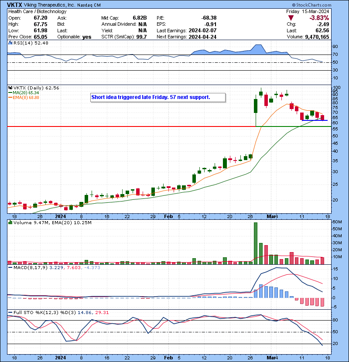Select the red MACD signal value 7.603
The image size is (349, 362).
tap(73, 268)
